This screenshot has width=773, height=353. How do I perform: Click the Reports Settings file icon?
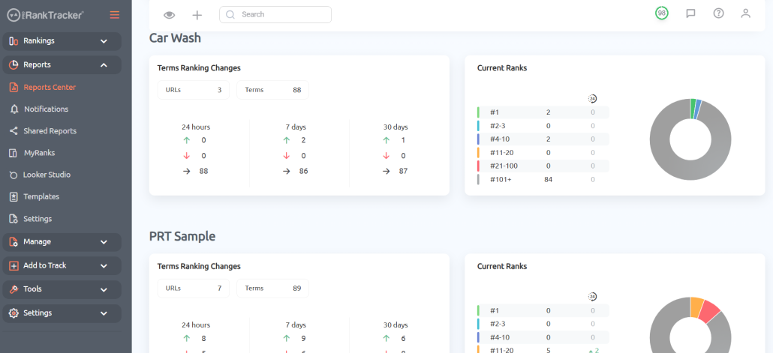[x=14, y=219]
